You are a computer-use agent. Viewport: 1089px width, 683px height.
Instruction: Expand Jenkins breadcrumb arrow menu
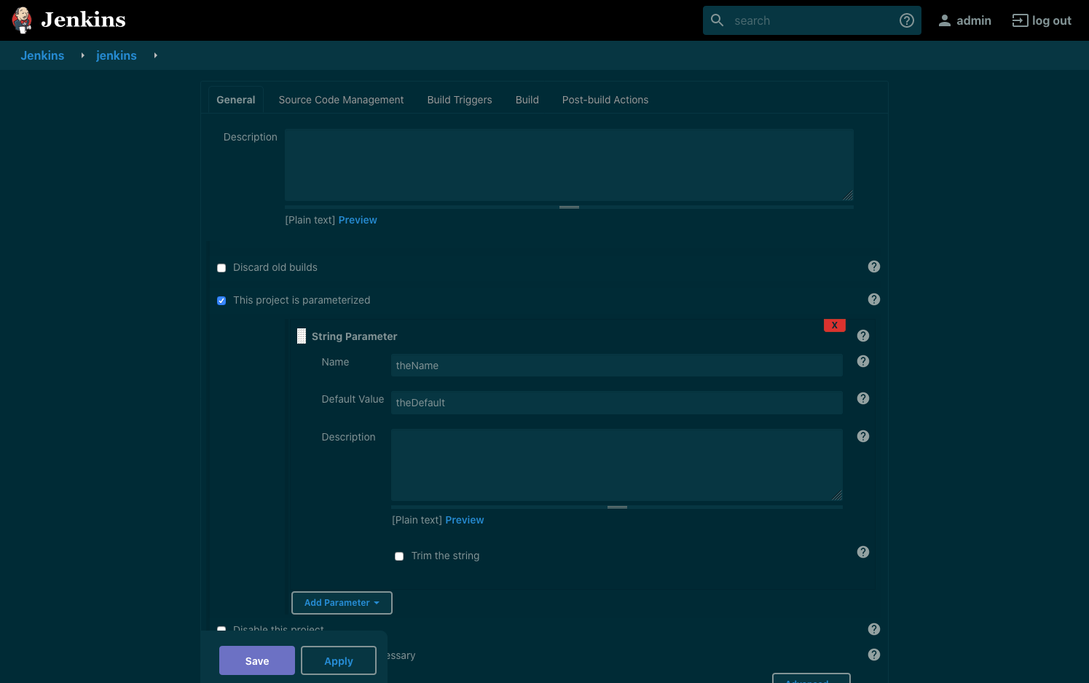[83, 55]
